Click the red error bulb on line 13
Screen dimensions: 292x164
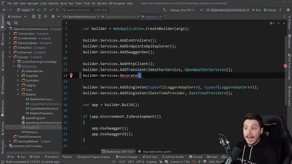[x=71, y=75]
